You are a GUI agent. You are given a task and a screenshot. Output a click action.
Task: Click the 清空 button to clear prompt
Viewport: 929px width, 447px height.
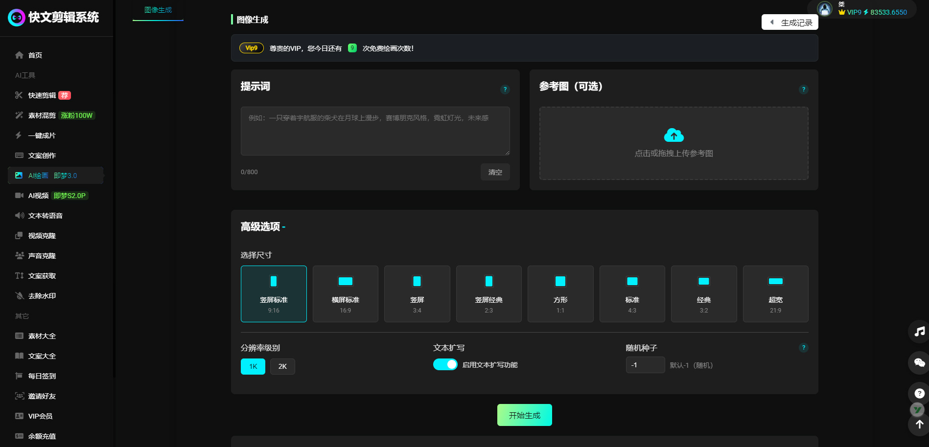point(495,172)
